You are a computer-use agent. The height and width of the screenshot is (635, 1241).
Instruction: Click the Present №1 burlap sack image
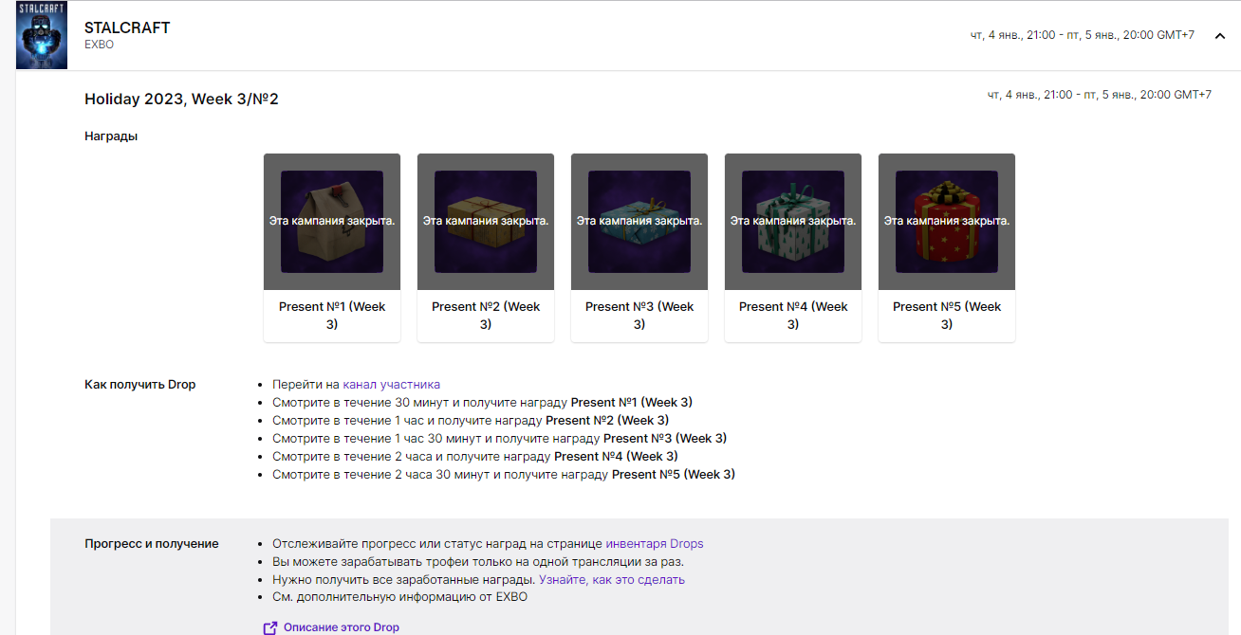[x=332, y=222]
